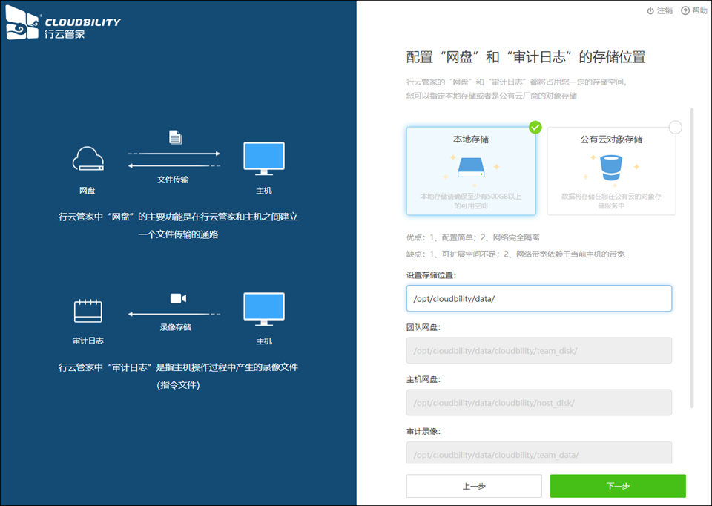Select the 公有云对象存储 option card

[x=611, y=171]
